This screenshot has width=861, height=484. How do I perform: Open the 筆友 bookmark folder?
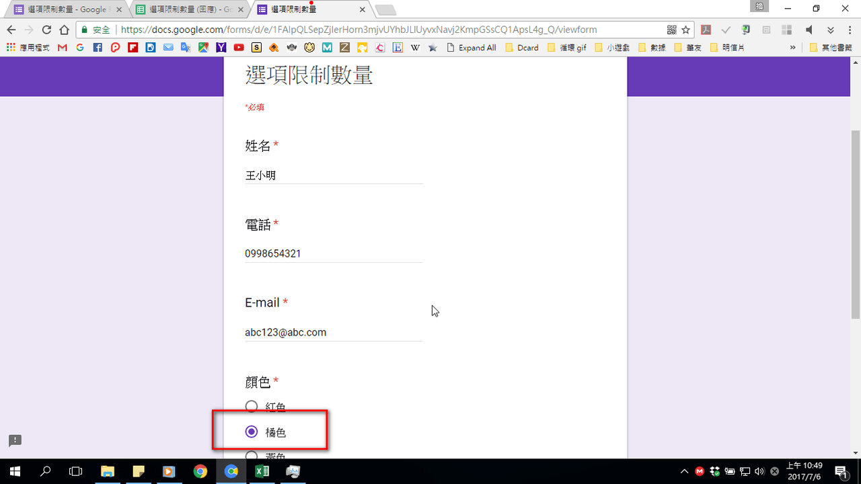click(x=688, y=48)
